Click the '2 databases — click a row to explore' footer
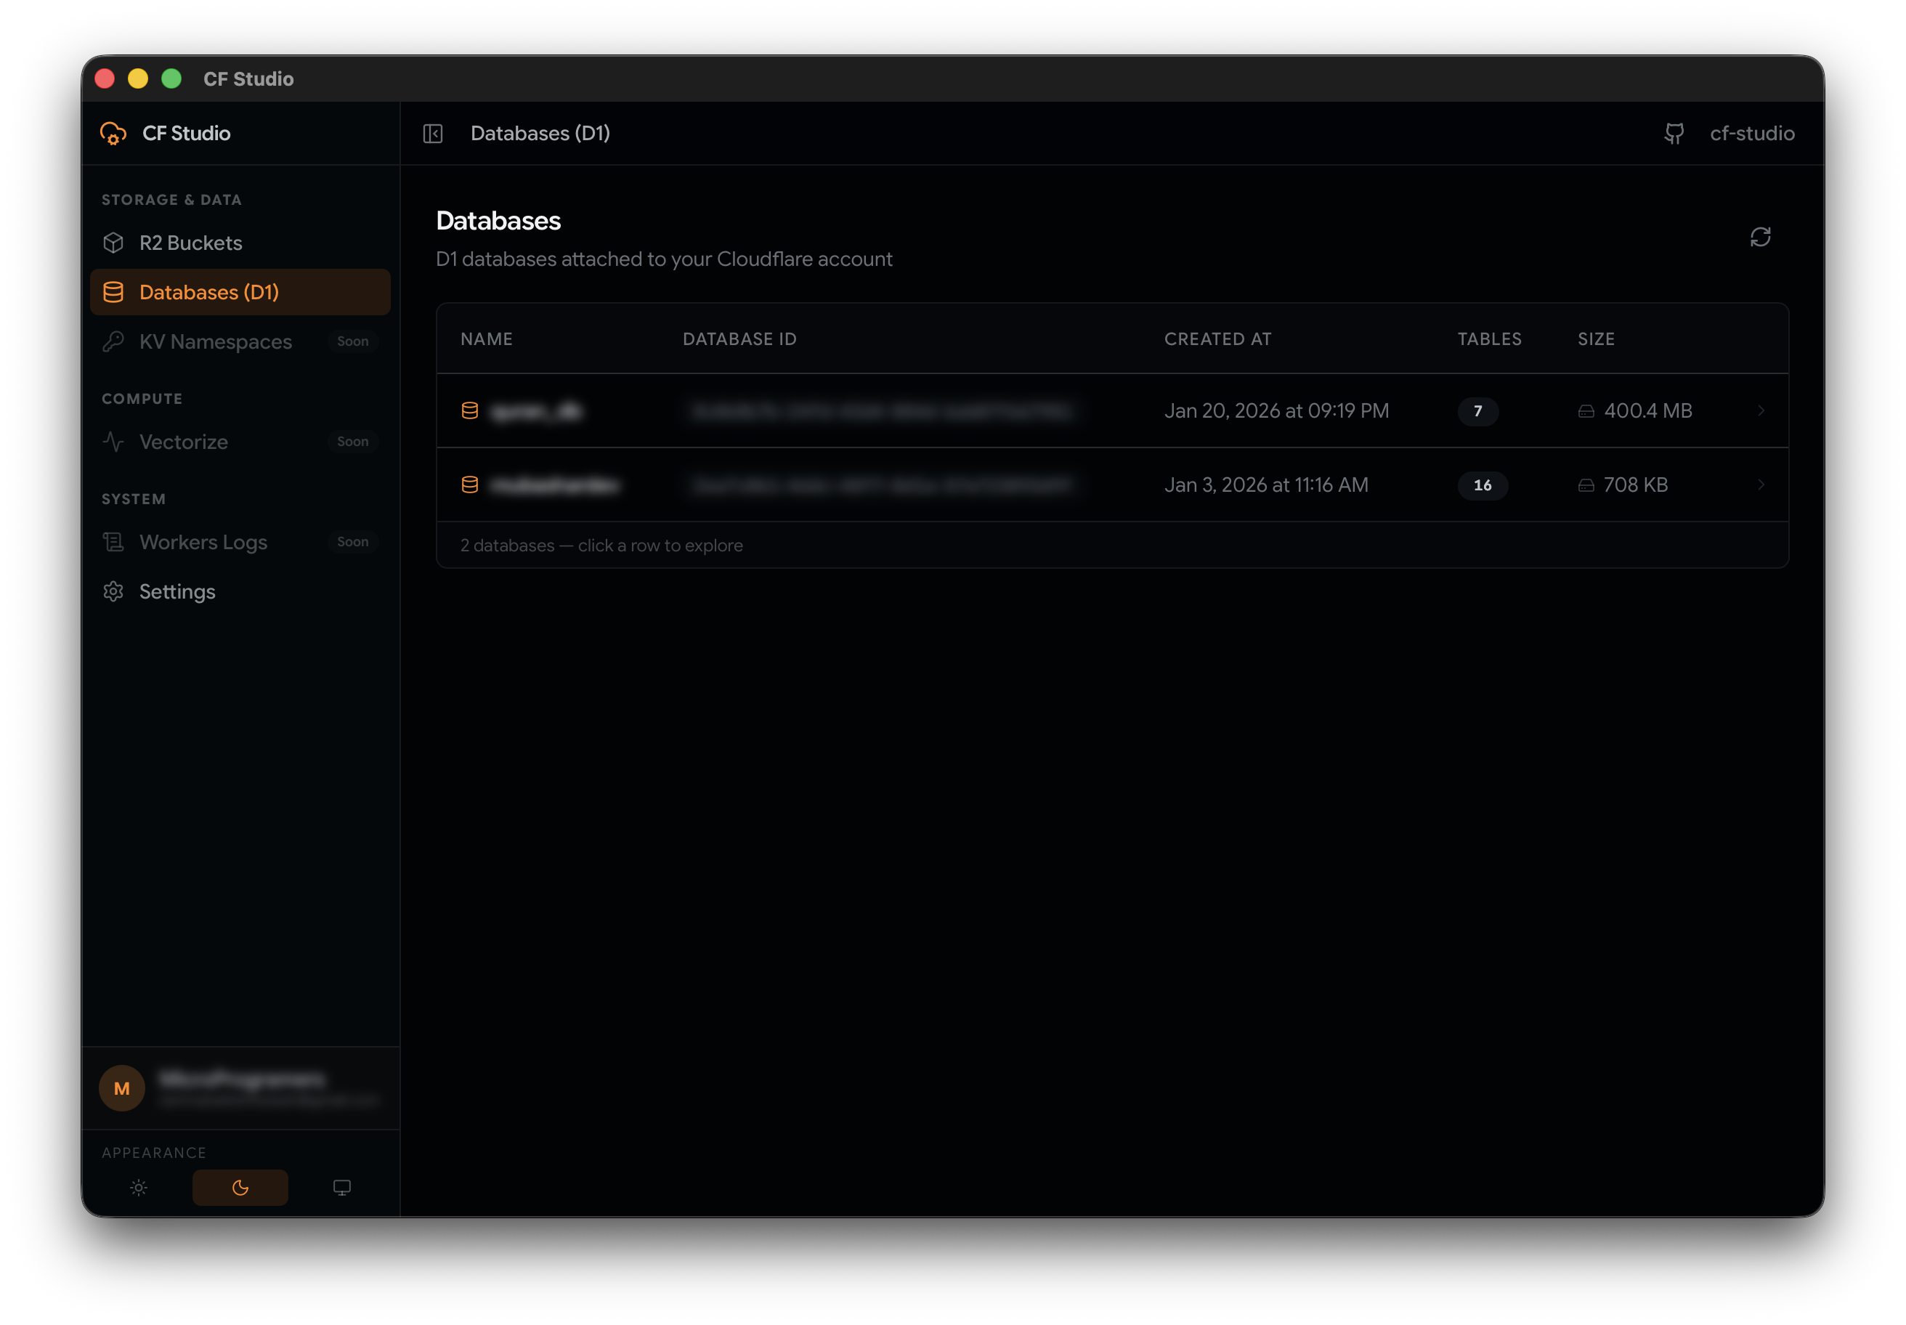 pyautogui.click(x=602, y=546)
